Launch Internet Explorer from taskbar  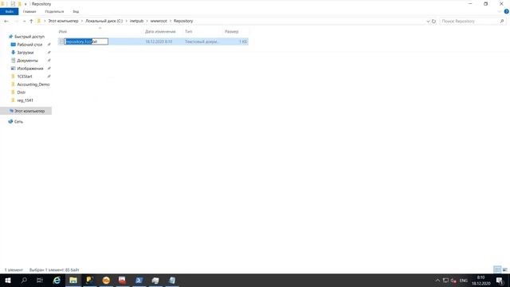coord(57,280)
